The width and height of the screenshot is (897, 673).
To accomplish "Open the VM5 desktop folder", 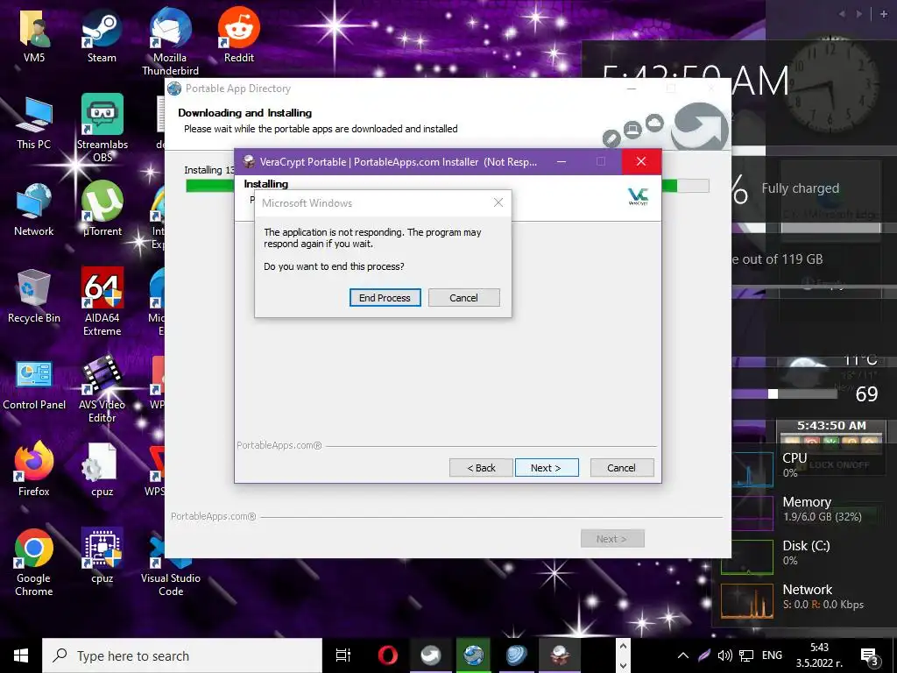I will tap(34, 35).
